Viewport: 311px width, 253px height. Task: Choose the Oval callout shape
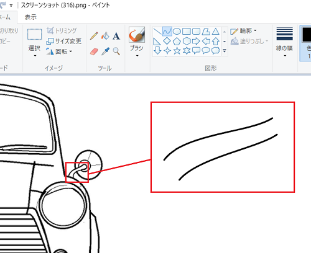coord(206,51)
